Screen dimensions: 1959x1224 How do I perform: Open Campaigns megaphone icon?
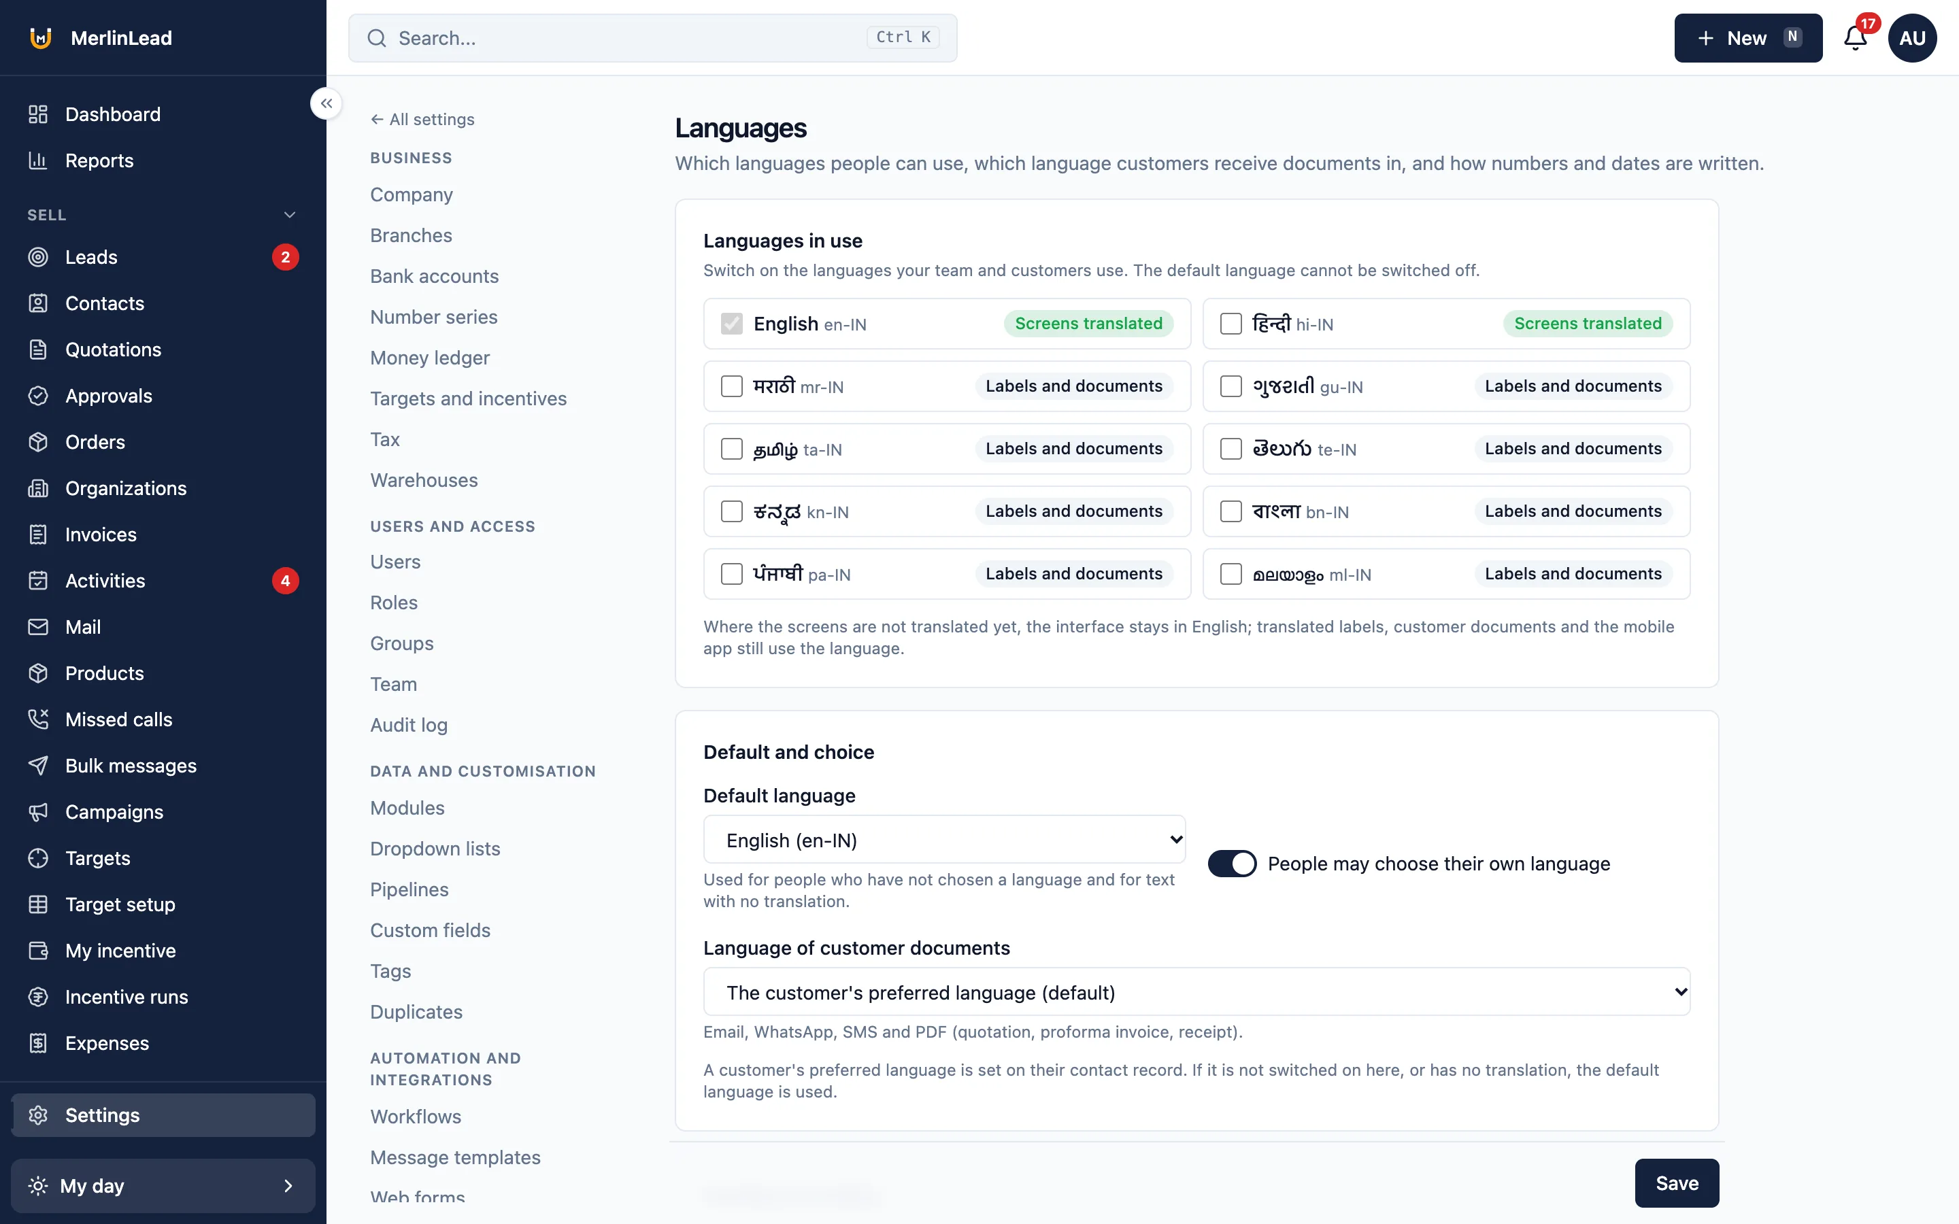tap(38, 811)
